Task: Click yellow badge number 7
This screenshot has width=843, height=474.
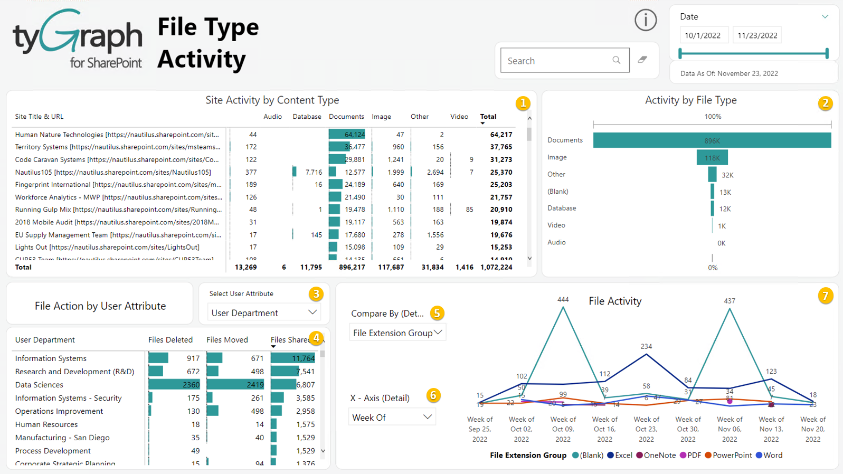Action: (x=825, y=296)
